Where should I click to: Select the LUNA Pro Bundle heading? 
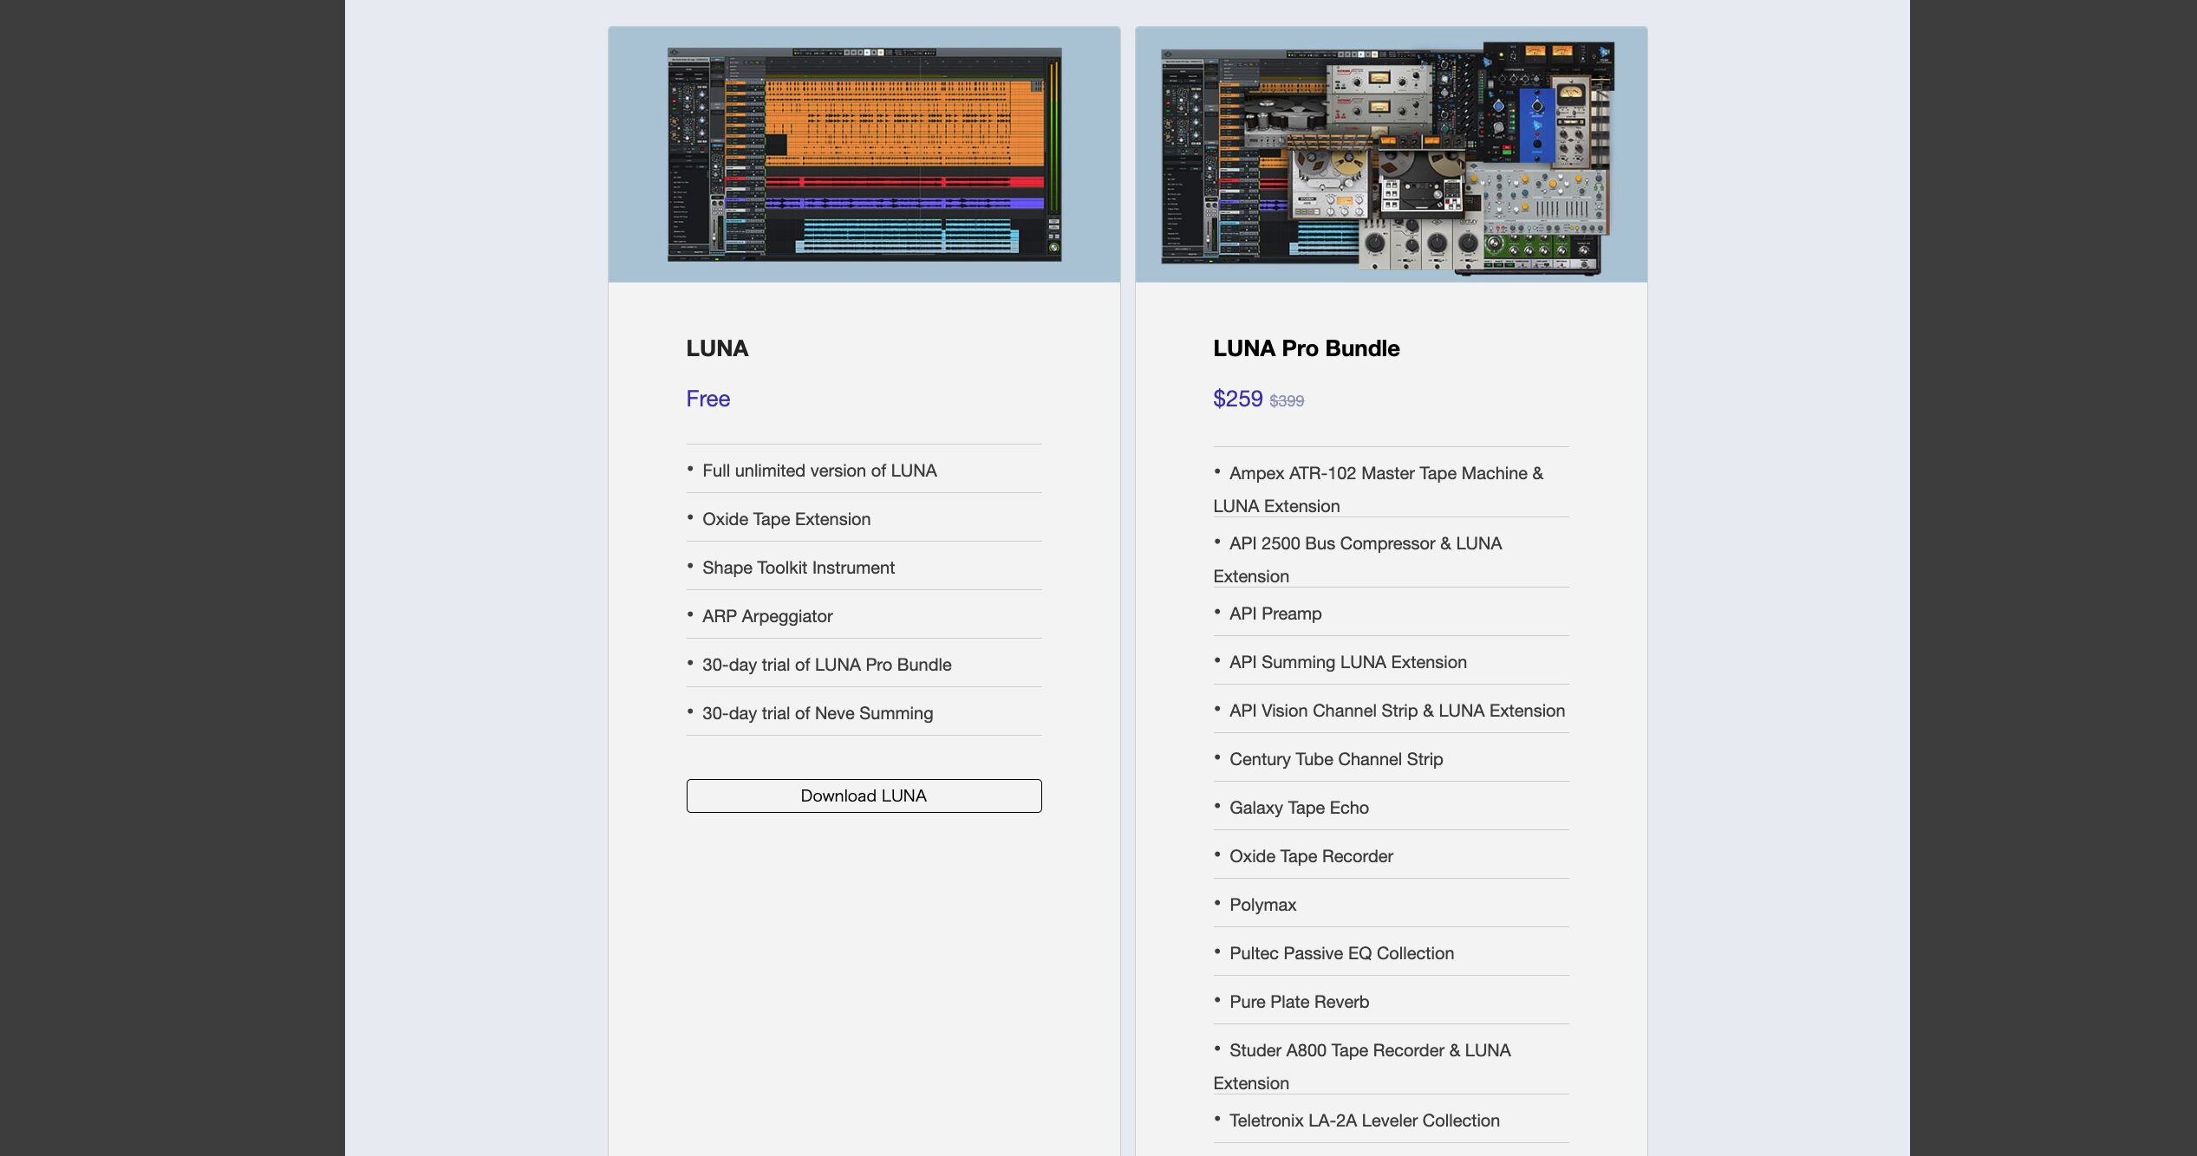[1306, 348]
